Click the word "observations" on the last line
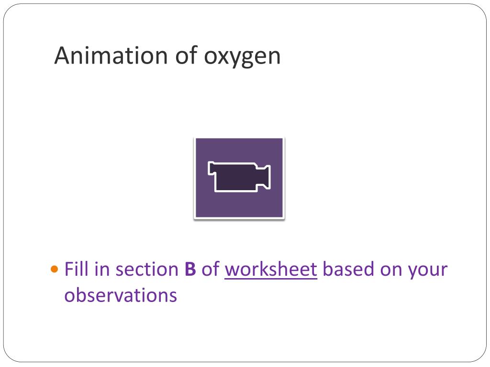490x367 pixels. pyautogui.click(x=121, y=295)
